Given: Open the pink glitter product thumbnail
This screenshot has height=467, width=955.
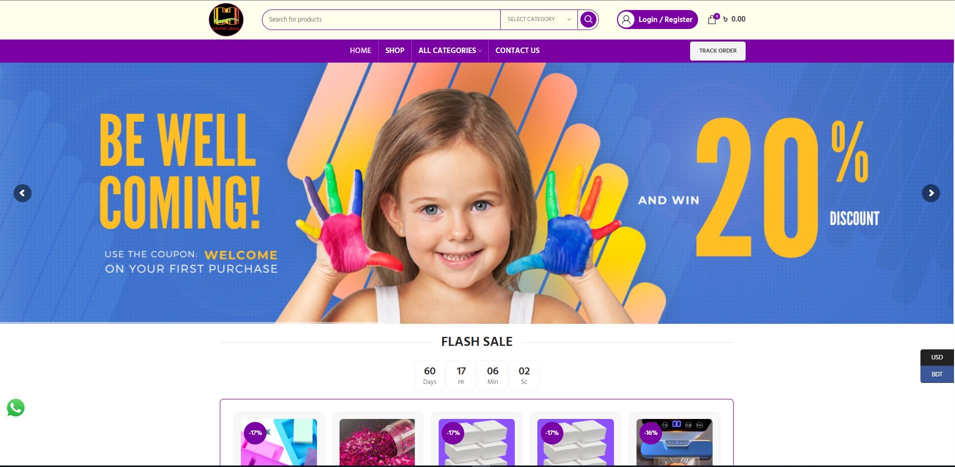Looking at the screenshot, I should 377,442.
